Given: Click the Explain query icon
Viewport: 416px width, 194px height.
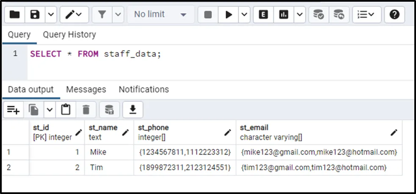Looking at the screenshot, I should click(x=264, y=15).
